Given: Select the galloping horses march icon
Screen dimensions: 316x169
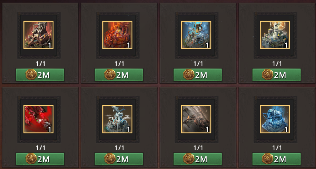Looking at the screenshot, I should (196, 119).
